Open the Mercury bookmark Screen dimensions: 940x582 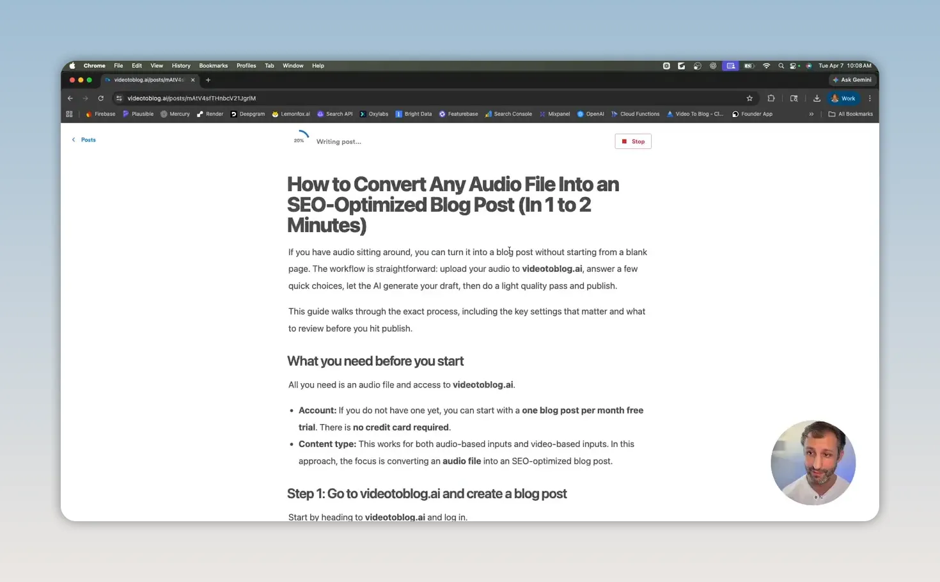pyautogui.click(x=175, y=114)
